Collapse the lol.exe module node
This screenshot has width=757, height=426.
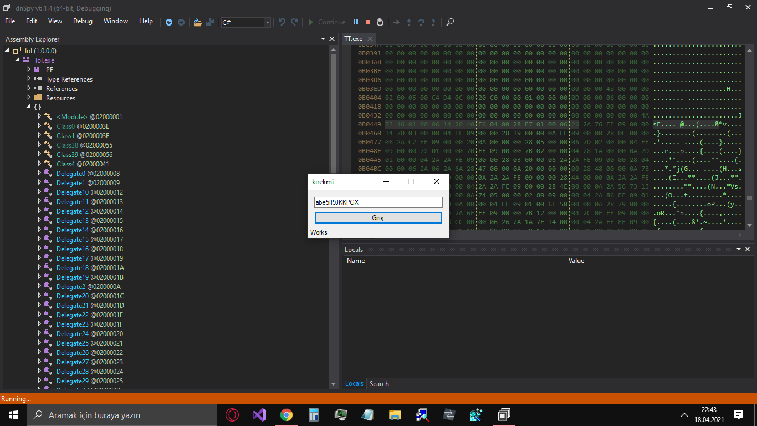click(x=17, y=60)
